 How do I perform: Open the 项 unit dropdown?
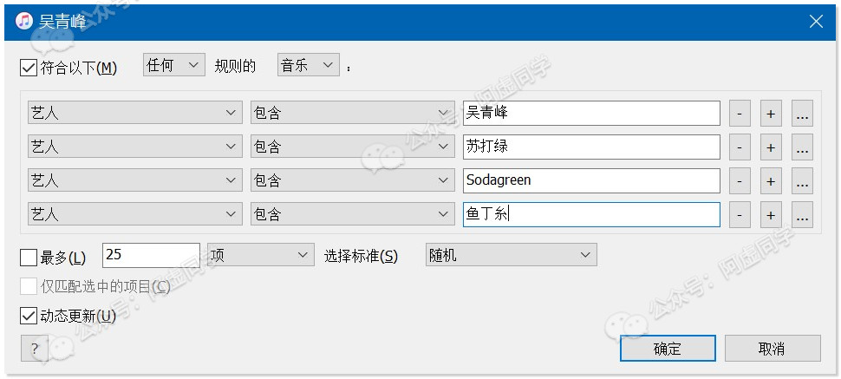point(261,254)
